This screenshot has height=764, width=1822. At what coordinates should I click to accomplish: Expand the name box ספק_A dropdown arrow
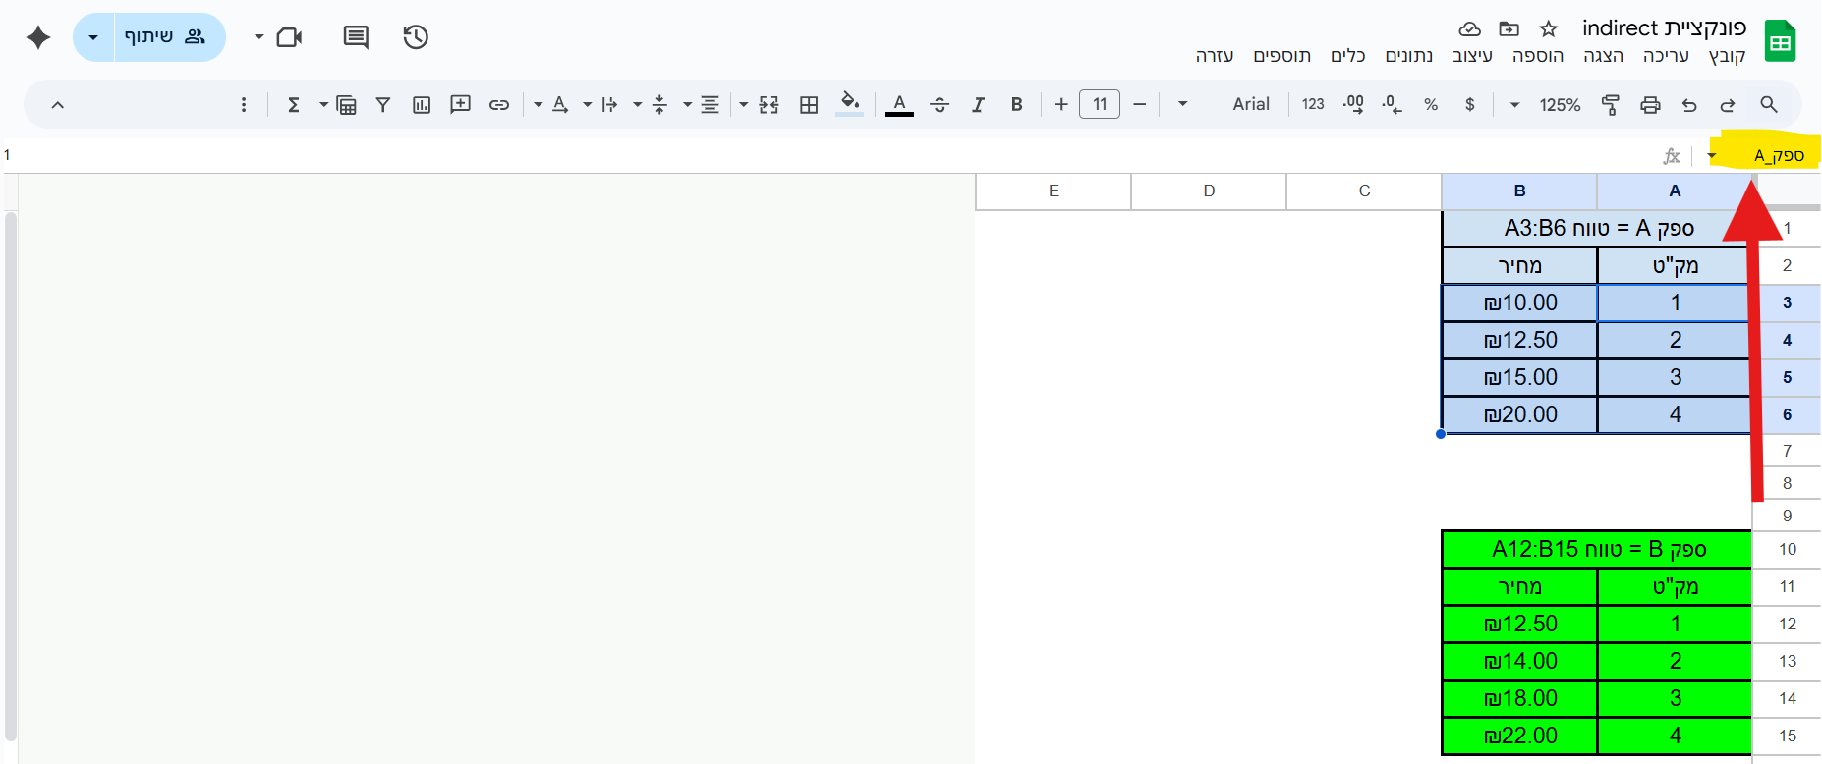(1712, 155)
